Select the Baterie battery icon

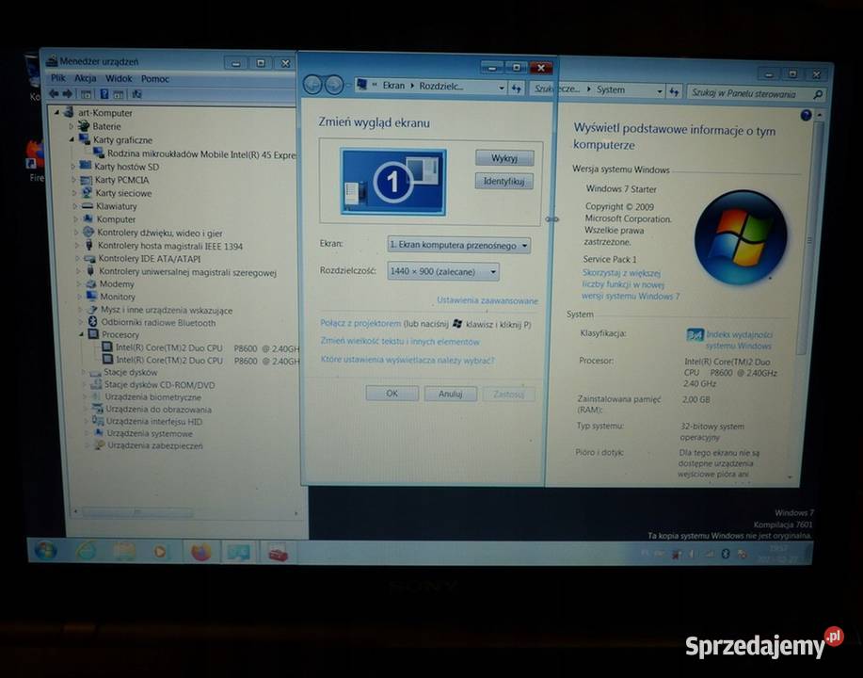pos(83,126)
